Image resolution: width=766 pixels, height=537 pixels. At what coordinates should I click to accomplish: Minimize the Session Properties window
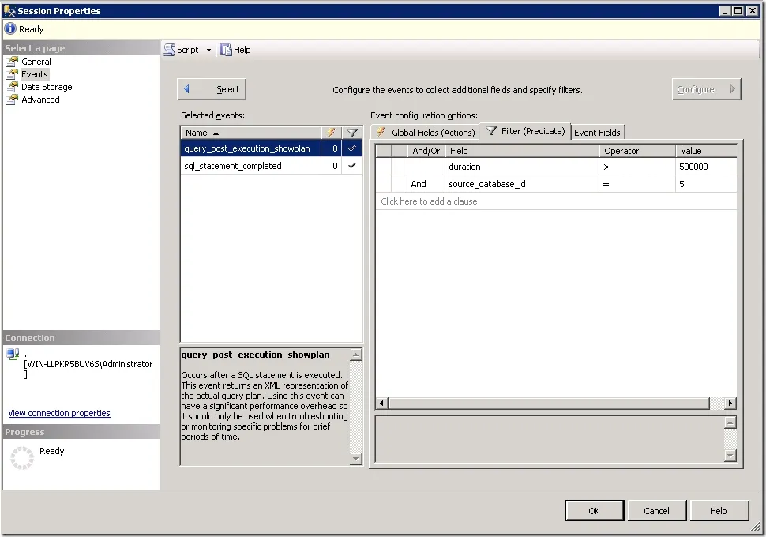[x=726, y=11]
